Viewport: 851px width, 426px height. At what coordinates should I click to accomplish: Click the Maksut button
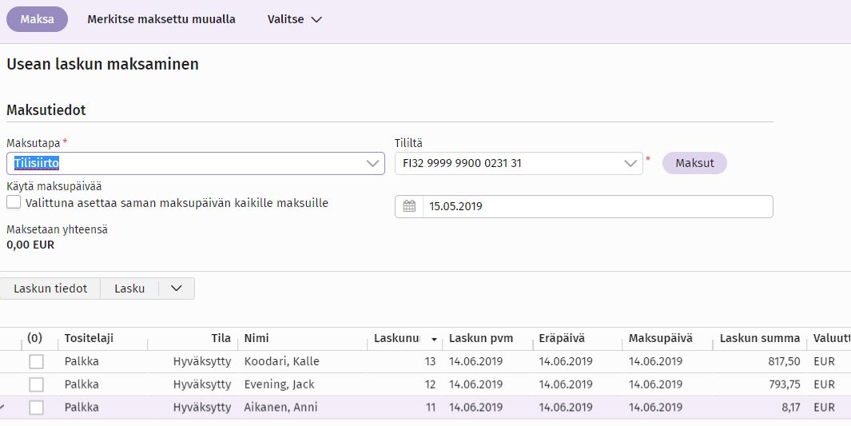pyautogui.click(x=694, y=163)
